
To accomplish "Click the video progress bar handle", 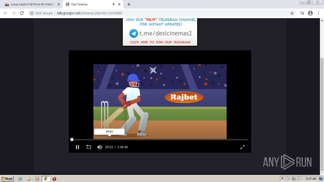I will click(72, 140).
